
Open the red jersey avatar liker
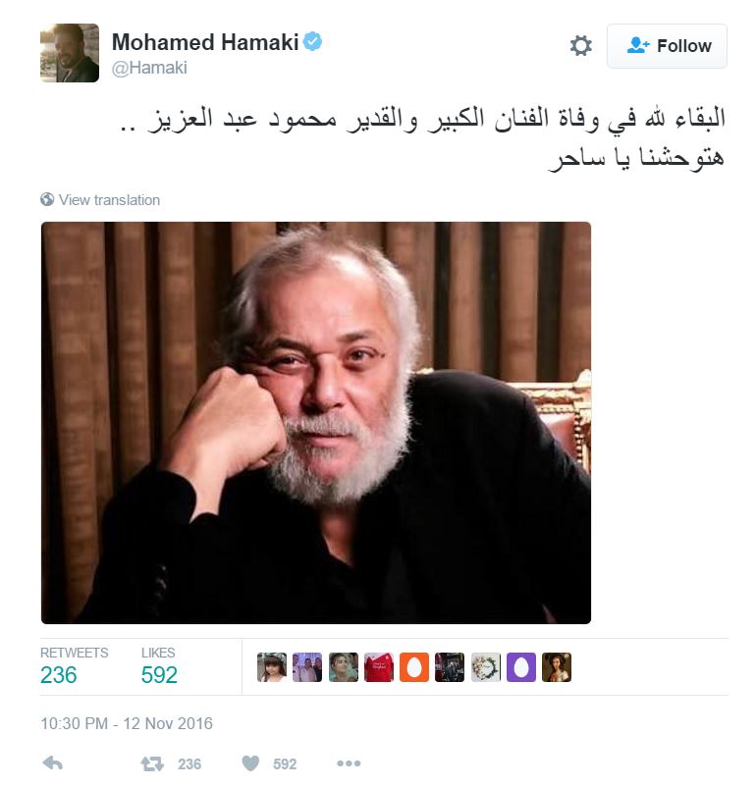point(379,667)
